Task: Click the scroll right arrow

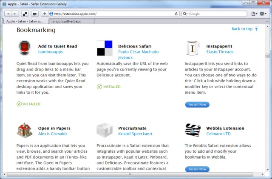Action: tap(263, 174)
